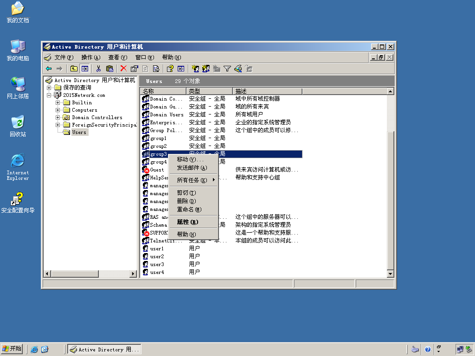The height and width of the screenshot is (356, 475).
Task: Sort by 类型 column header
Action: tap(210, 91)
